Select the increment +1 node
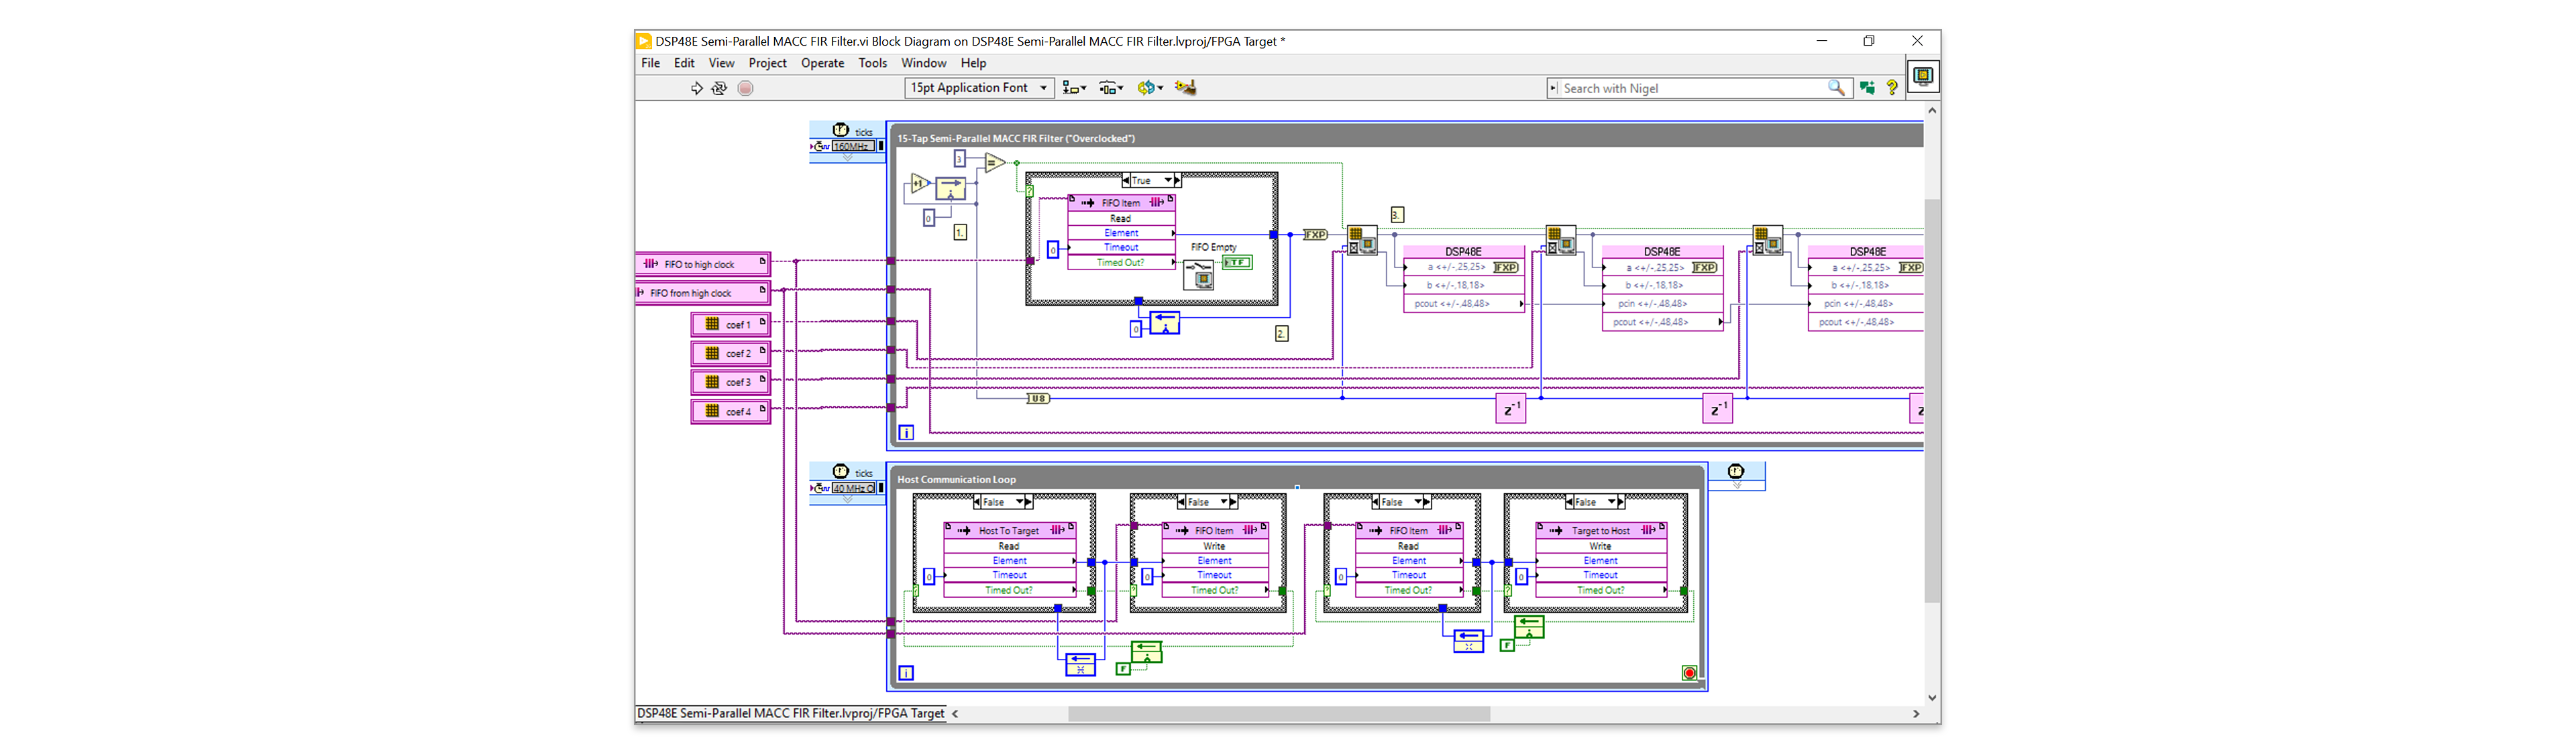2576x754 pixels. tap(920, 184)
